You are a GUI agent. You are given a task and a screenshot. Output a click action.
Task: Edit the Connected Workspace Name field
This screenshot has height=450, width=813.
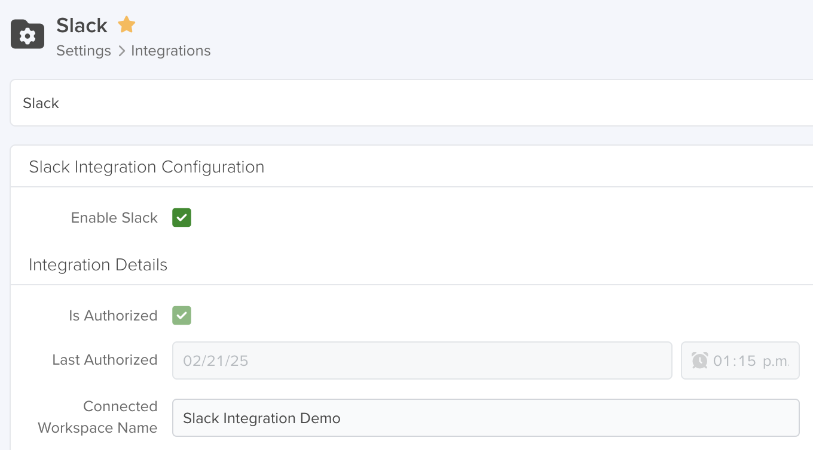(x=485, y=418)
